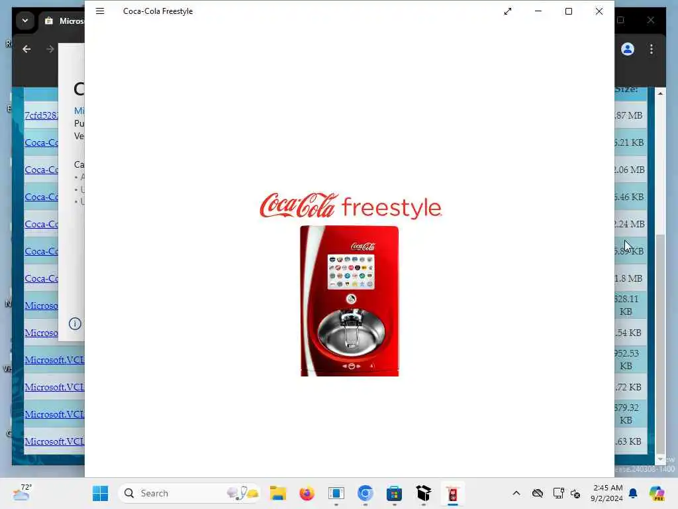Open the black box app on taskbar
The width and height of the screenshot is (678, 509).
pyautogui.click(x=424, y=493)
